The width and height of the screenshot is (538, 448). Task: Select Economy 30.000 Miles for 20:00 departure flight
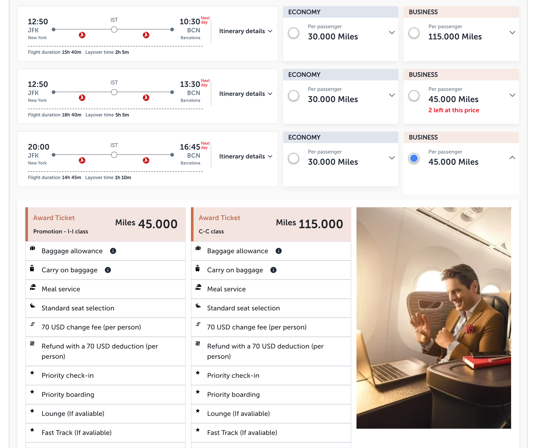click(x=294, y=158)
